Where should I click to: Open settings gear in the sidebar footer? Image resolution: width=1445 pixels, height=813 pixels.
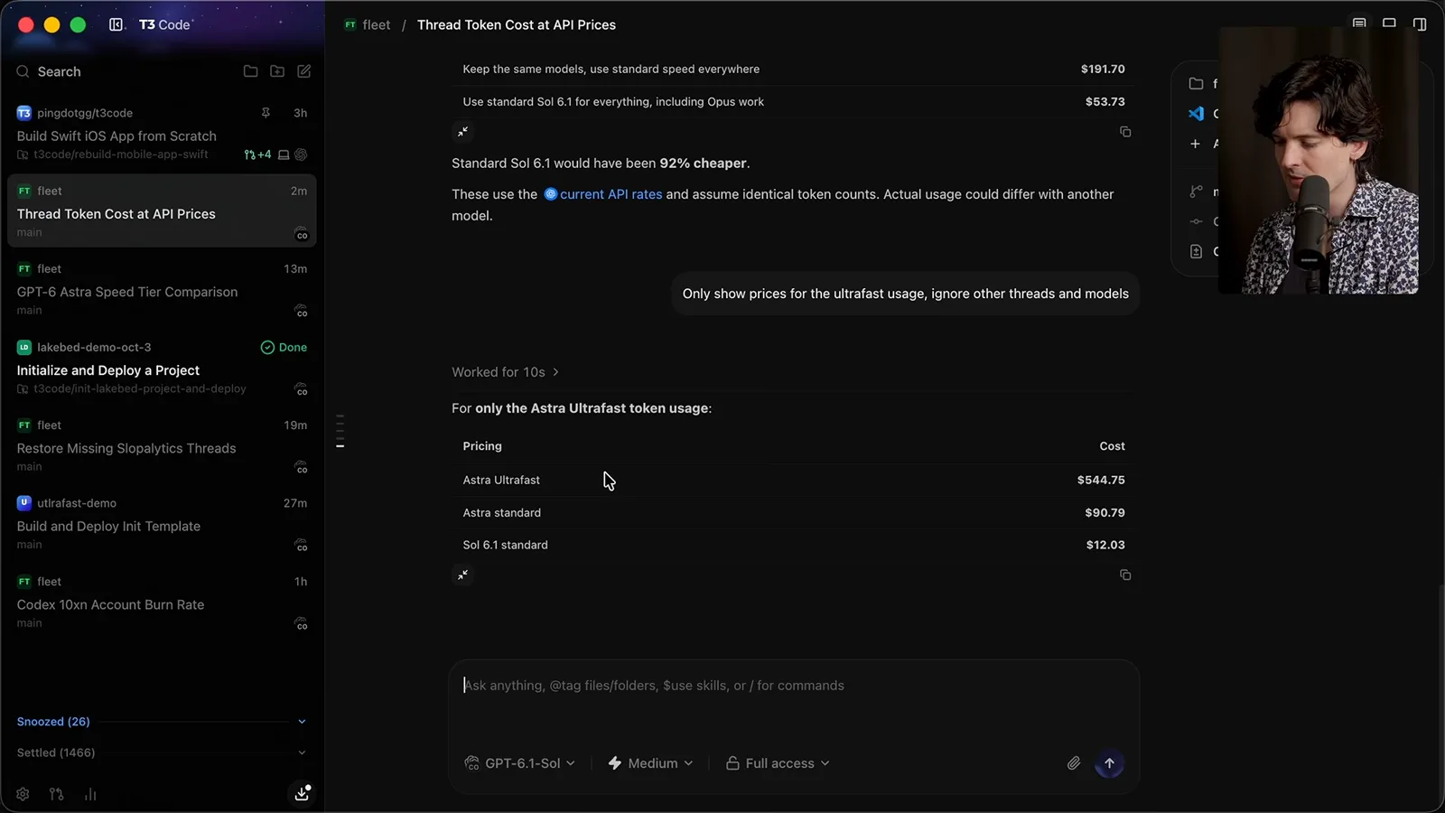[23, 794]
